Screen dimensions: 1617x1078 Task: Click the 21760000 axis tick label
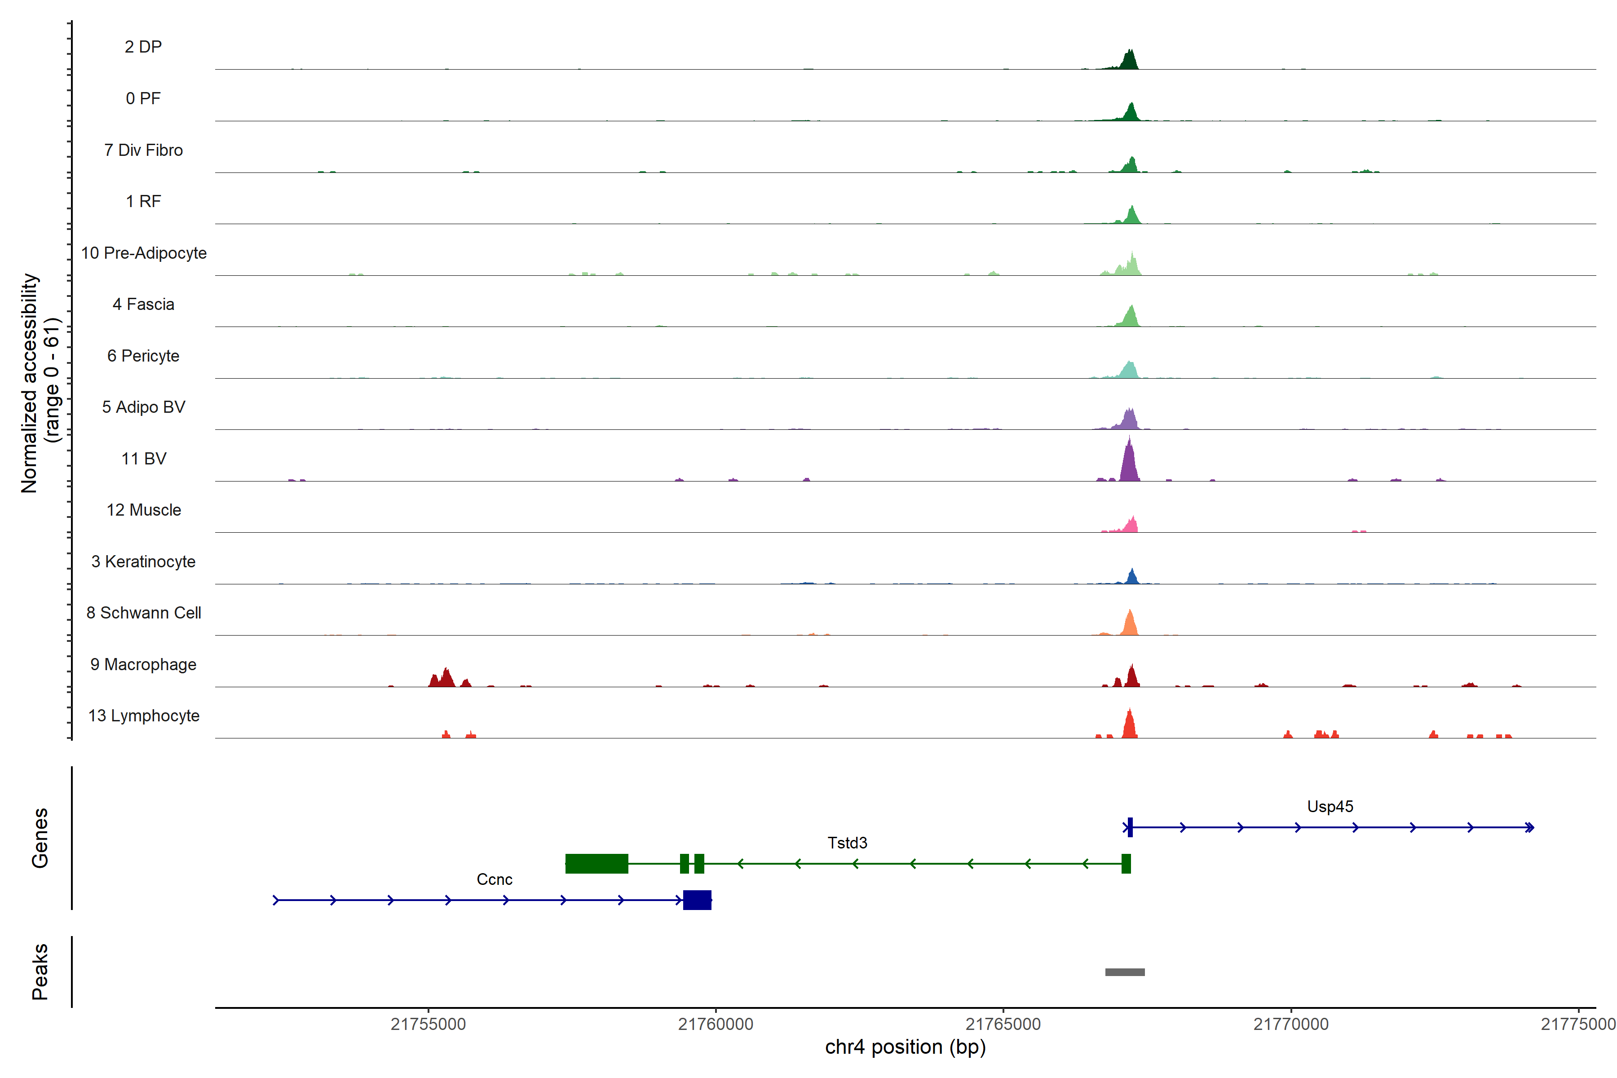[x=716, y=1024]
